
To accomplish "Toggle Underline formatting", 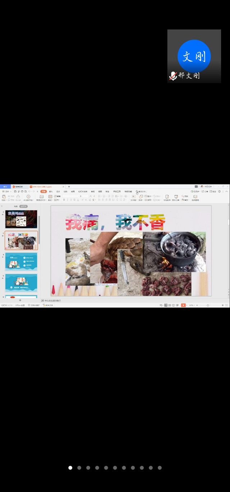I will 71,200.
